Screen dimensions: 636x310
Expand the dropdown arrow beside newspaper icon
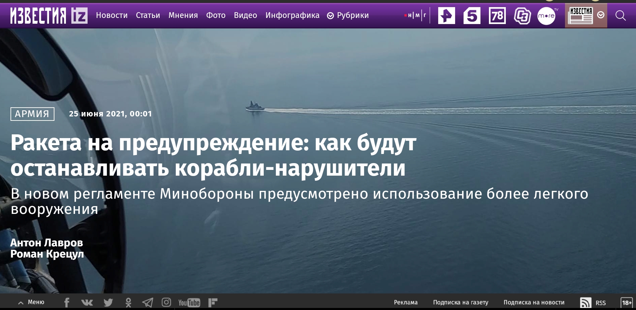coord(601,15)
